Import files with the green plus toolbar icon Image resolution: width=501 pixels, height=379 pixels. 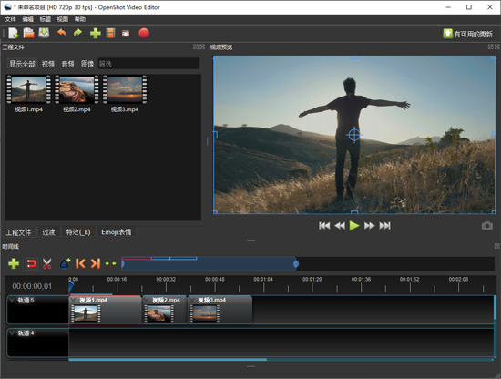coord(96,33)
